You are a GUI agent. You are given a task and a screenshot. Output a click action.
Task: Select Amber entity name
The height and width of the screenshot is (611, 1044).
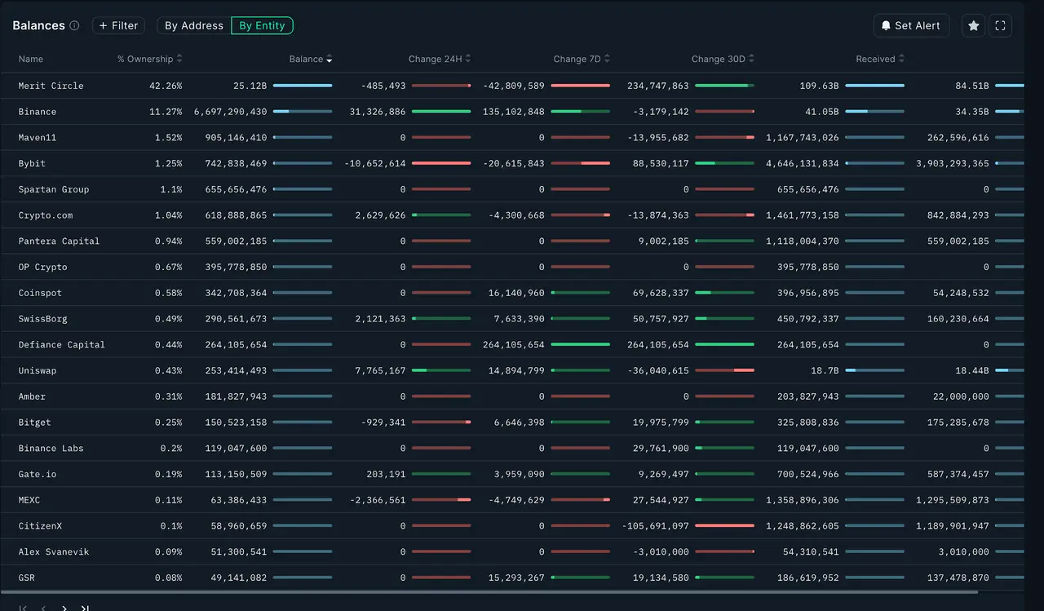(32, 396)
